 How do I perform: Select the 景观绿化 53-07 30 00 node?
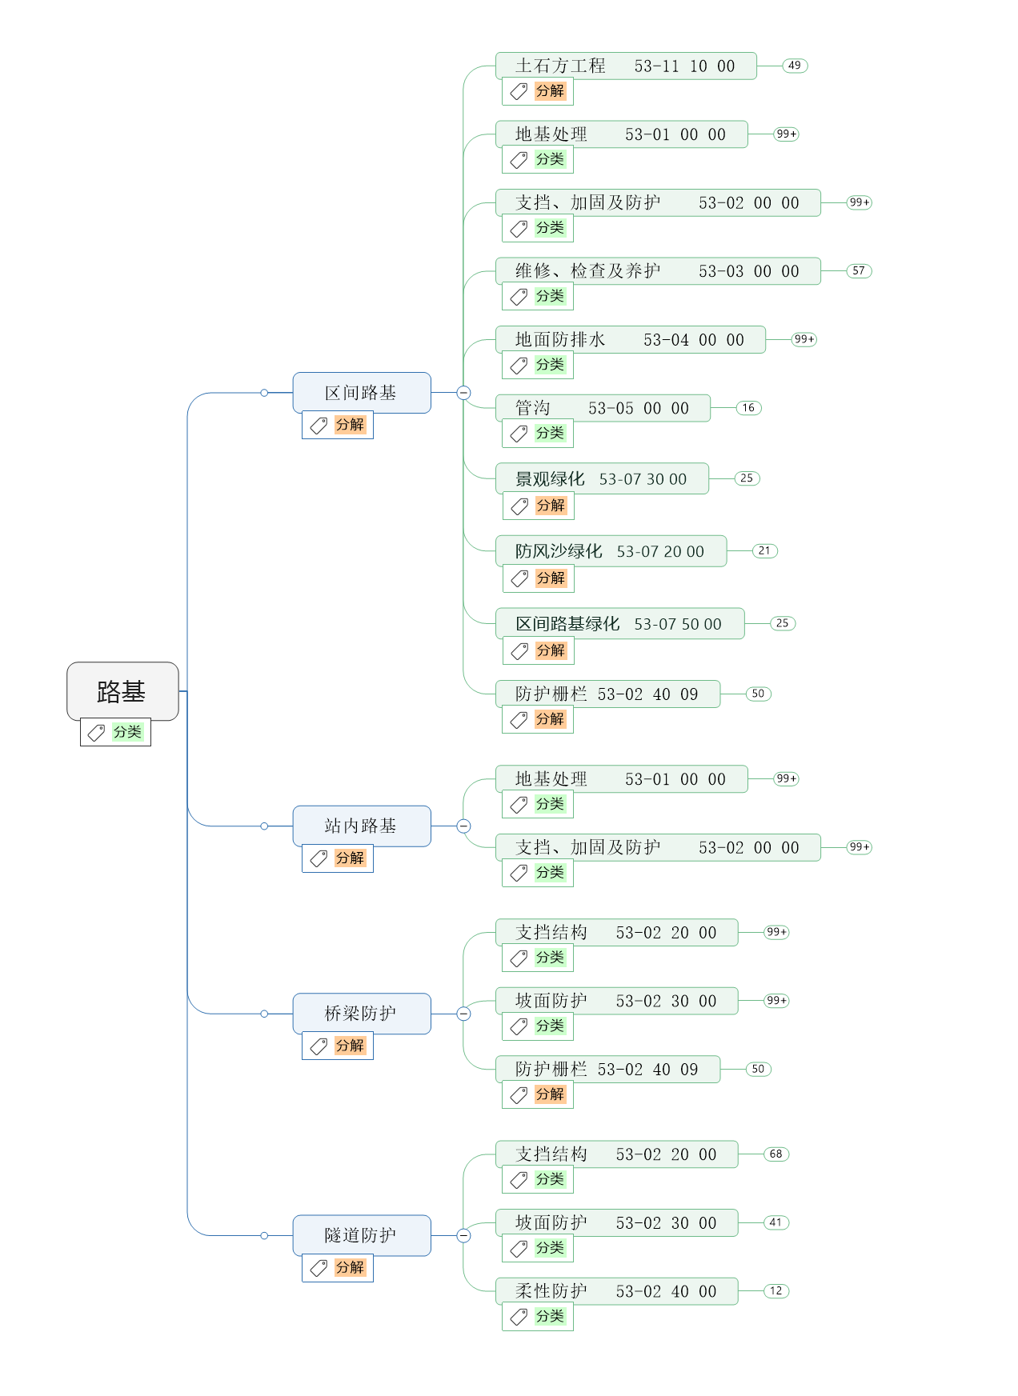(601, 479)
